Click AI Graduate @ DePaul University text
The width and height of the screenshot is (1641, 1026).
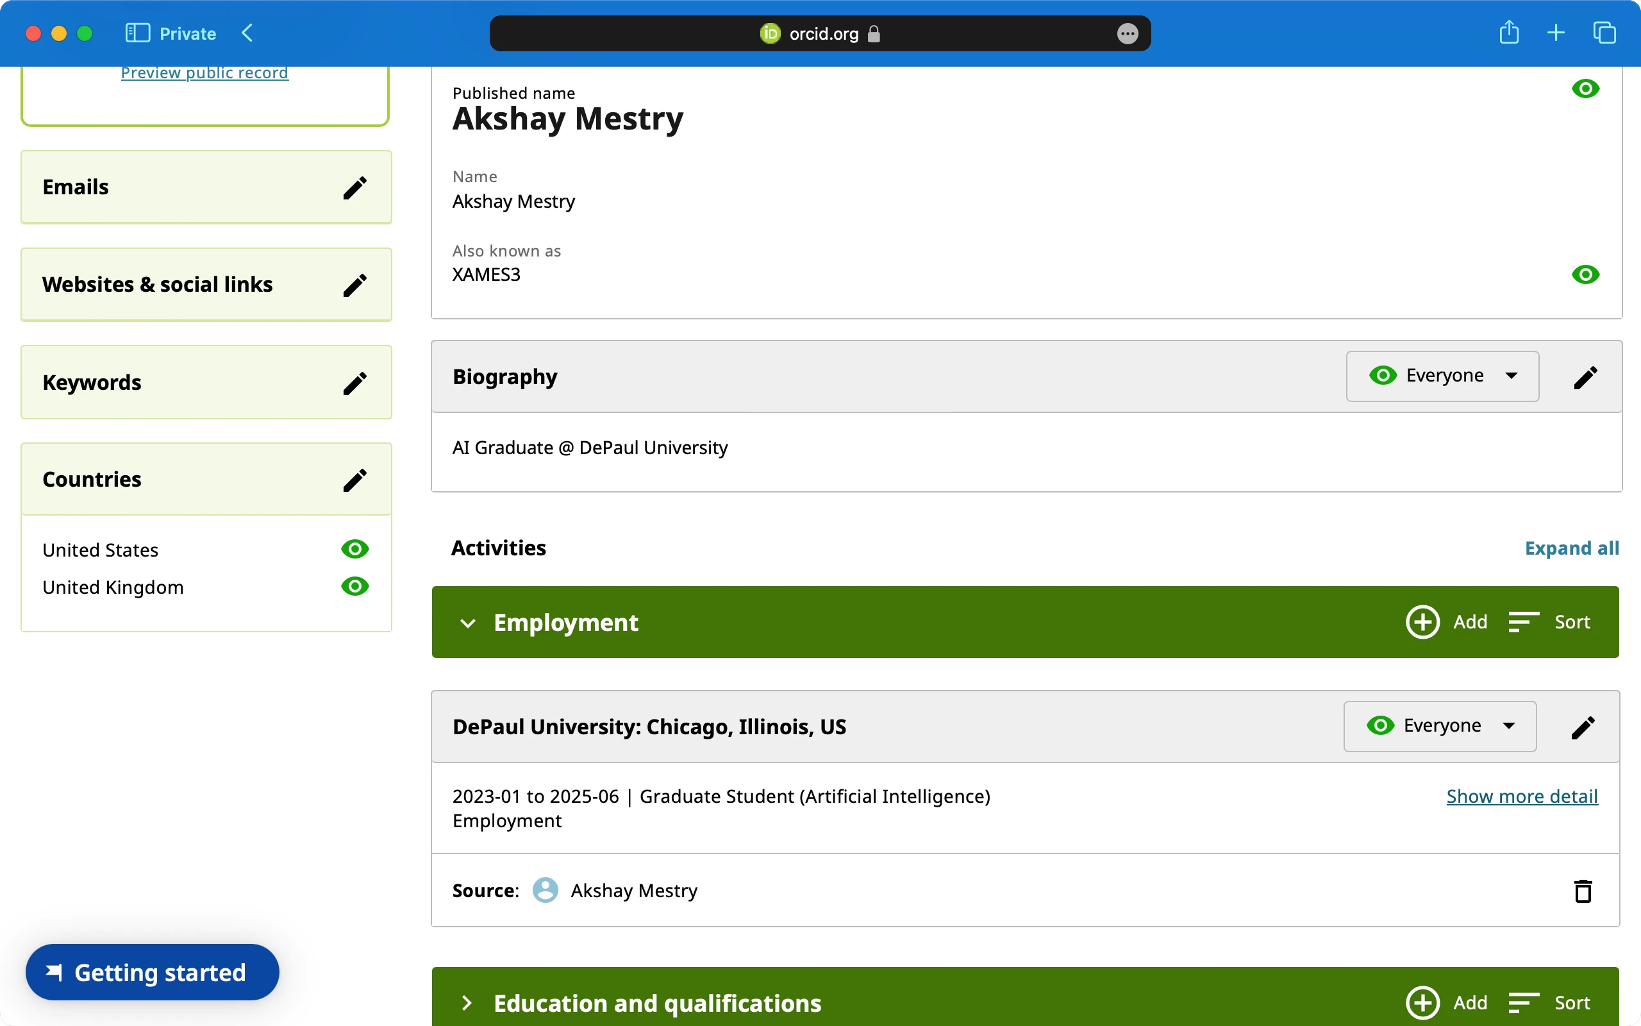590,448
